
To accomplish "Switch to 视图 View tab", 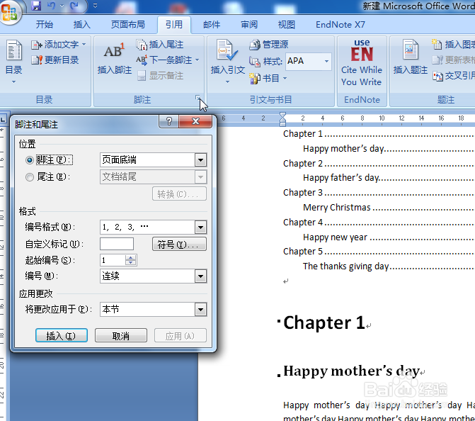I will coord(287,24).
